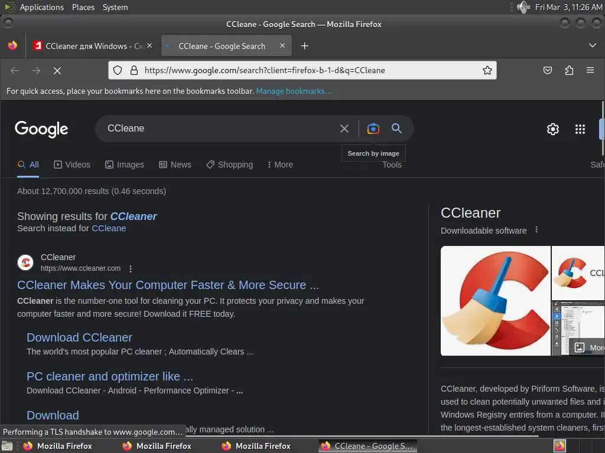
Task: Open the Places menu
Action: pyautogui.click(x=83, y=7)
